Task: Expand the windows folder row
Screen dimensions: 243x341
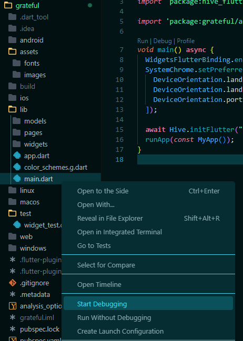Action: (31, 248)
